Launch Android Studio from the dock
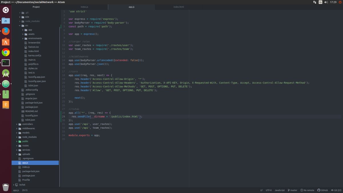This screenshot has width=343, height=193. pos(5,73)
